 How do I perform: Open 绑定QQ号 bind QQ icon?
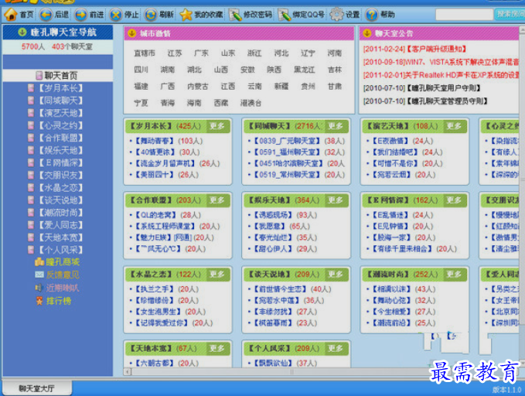click(x=285, y=15)
